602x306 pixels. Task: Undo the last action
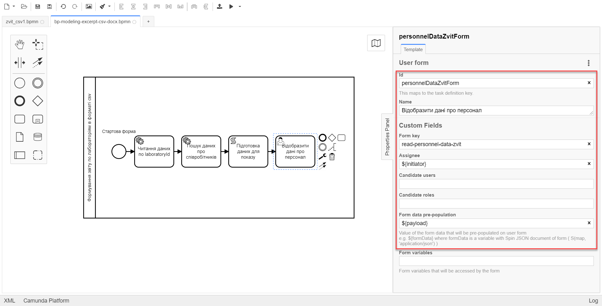(x=63, y=6)
